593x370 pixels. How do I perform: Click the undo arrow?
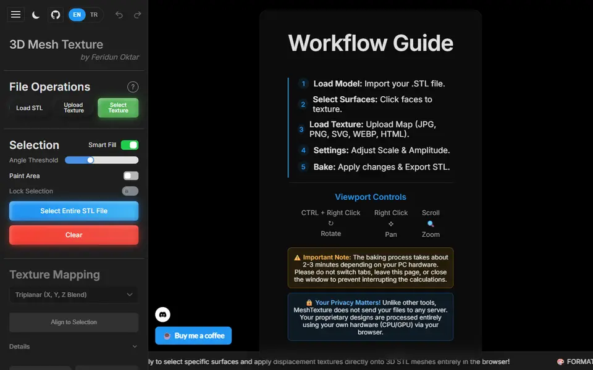tap(119, 15)
